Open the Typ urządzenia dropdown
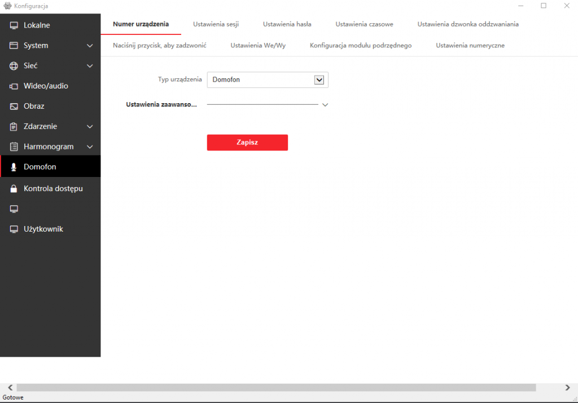 click(x=321, y=79)
